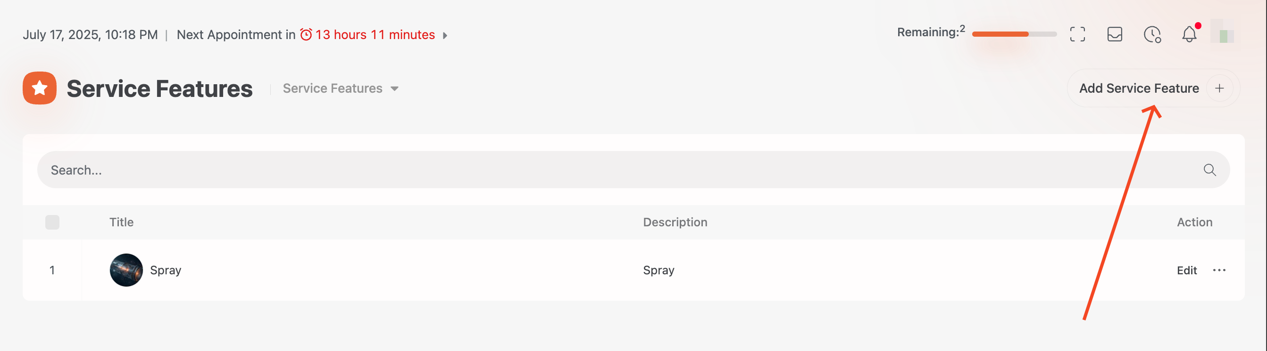Image resolution: width=1267 pixels, height=351 pixels.
Task: Click the search magnifier icon
Action: [x=1209, y=170]
